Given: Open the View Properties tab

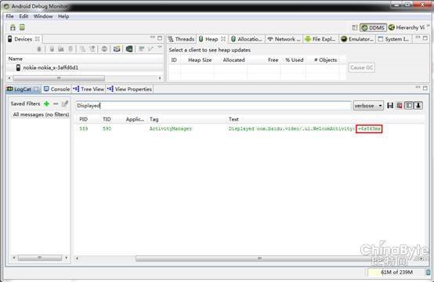Looking at the screenshot, I should tap(129, 89).
